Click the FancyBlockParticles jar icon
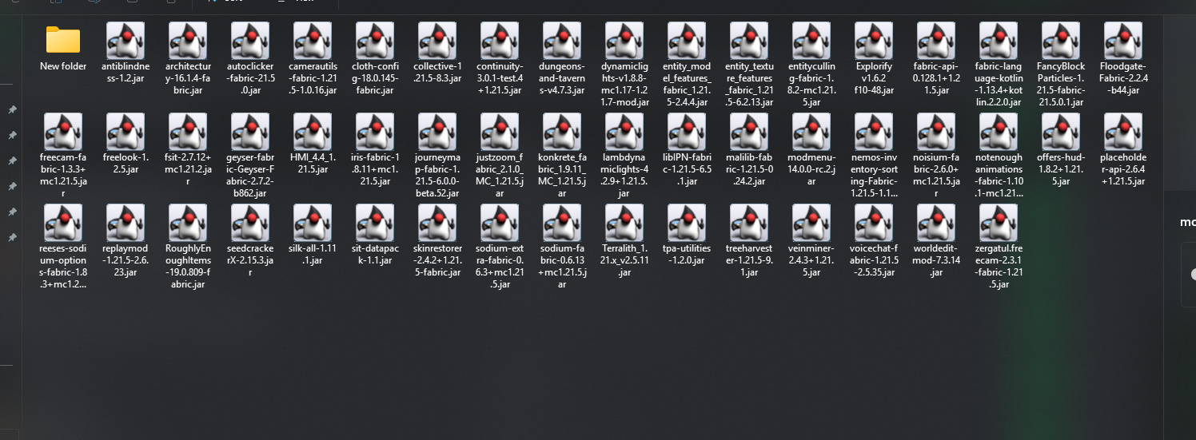 [x=1061, y=41]
